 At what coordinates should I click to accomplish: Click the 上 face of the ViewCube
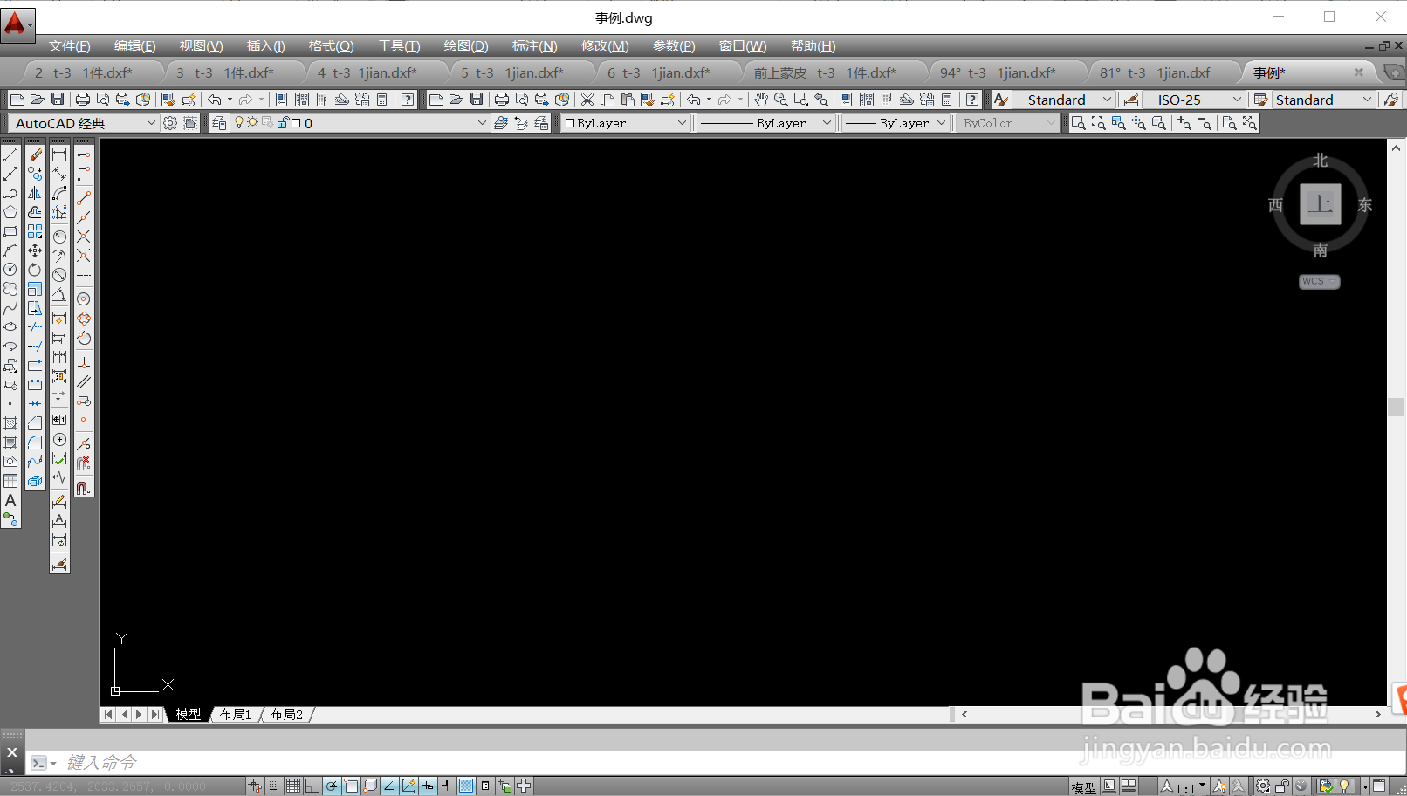coord(1320,204)
